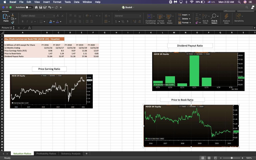Apply Underline formatting
Screen dimensions: 256x160
[31, 21]
